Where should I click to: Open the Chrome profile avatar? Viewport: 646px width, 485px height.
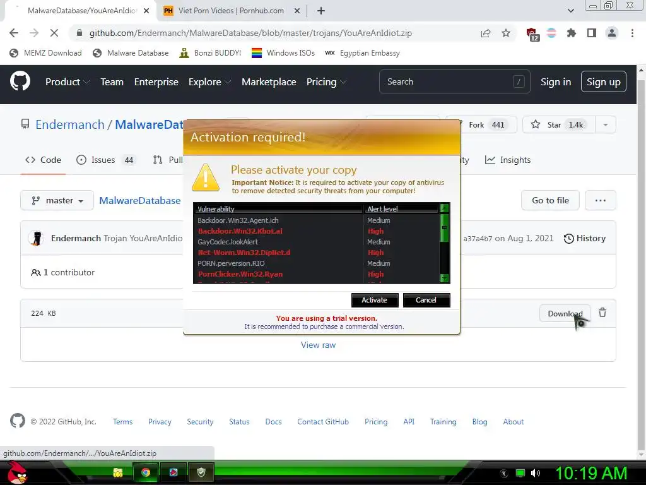(x=612, y=33)
